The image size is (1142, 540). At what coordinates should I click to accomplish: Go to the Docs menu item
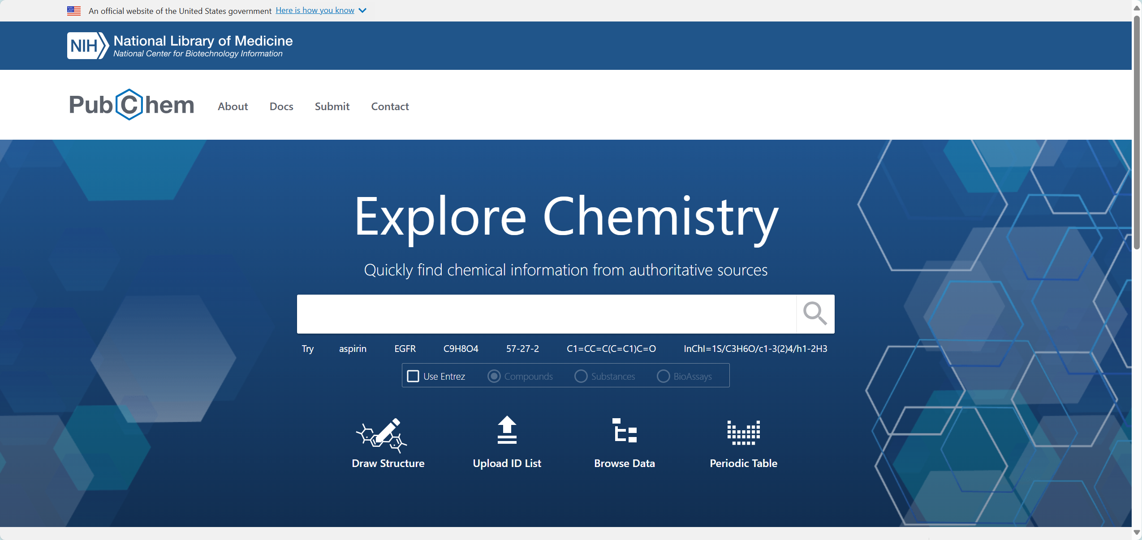click(x=281, y=107)
